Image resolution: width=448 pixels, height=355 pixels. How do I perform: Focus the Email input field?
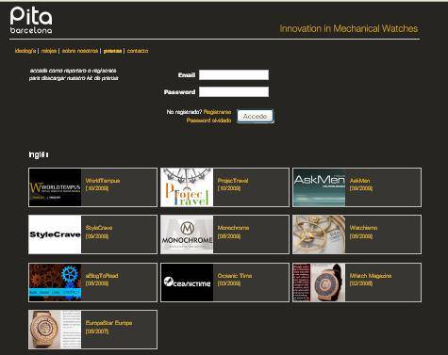coord(234,75)
